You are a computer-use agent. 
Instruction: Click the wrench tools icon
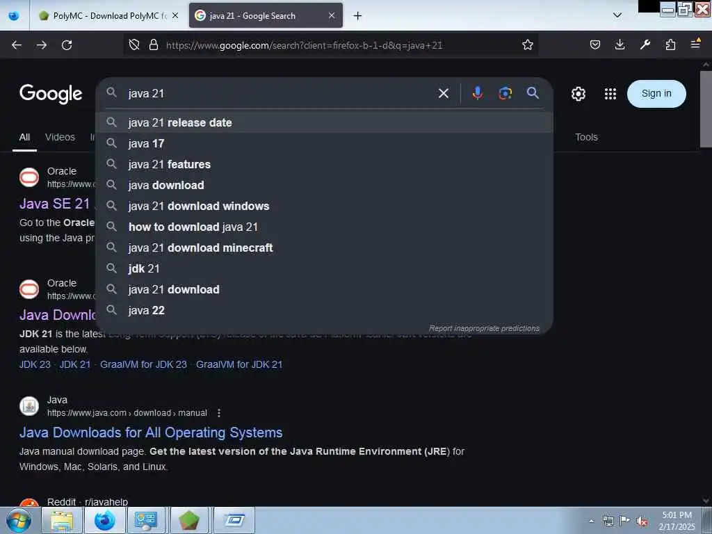click(x=645, y=44)
